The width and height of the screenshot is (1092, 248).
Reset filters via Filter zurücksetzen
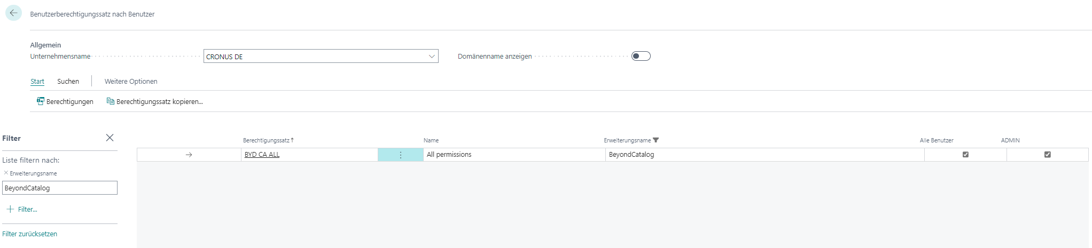[x=30, y=234]
